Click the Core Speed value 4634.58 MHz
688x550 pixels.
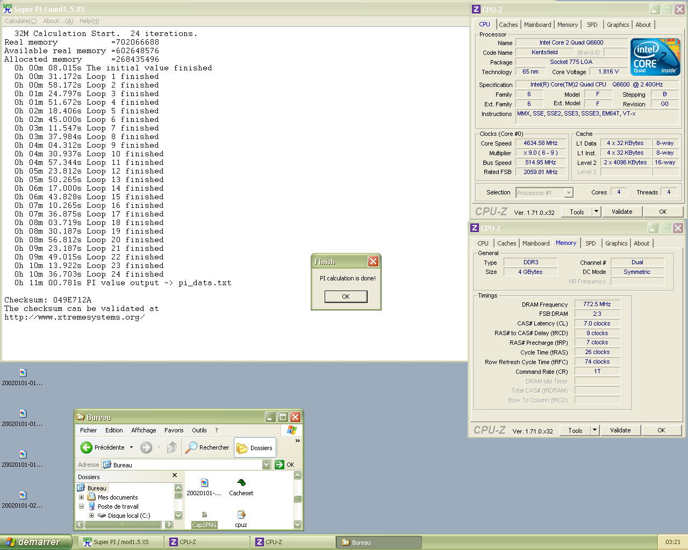pos(540,143)
